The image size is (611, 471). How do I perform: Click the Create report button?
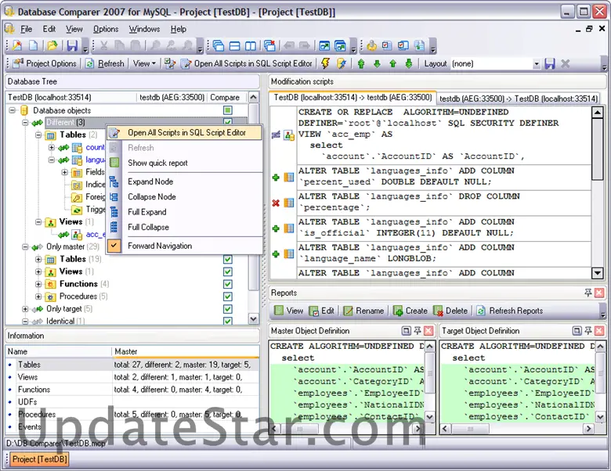coord(410,311)
